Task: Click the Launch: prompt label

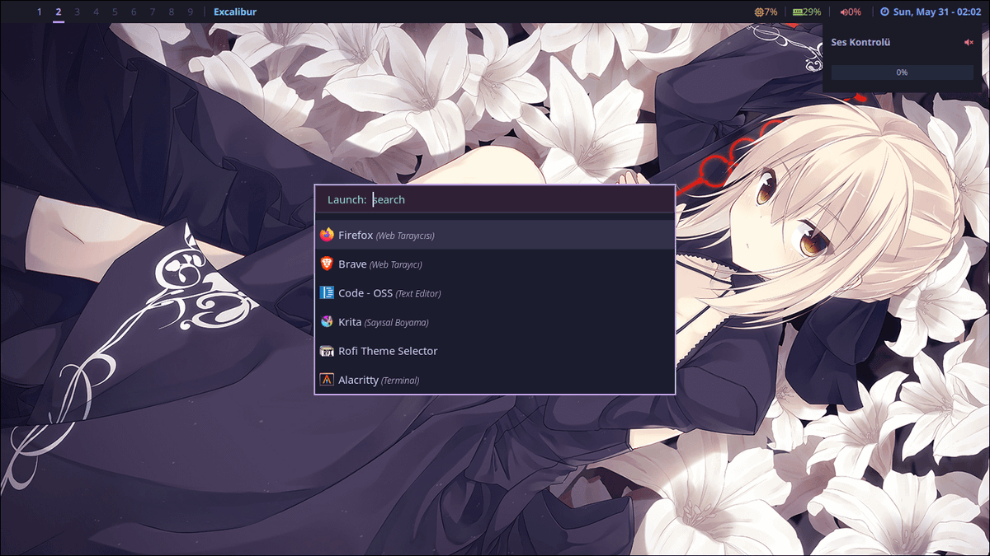Action: tap(347, 199)
